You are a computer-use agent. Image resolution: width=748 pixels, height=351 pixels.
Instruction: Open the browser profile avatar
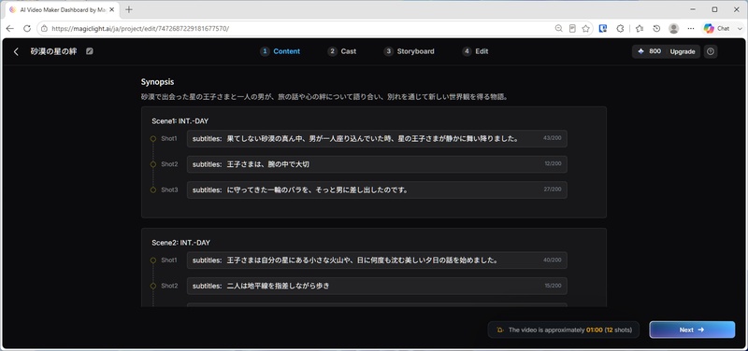pos(673,29)
